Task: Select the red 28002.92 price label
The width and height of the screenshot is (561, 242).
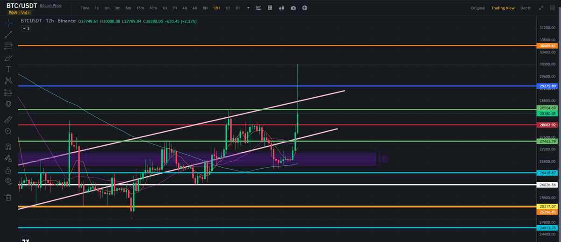Action: pyautogui.click(x=547, y=125)
